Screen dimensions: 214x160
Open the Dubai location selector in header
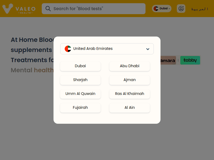(x=162, y=9)
